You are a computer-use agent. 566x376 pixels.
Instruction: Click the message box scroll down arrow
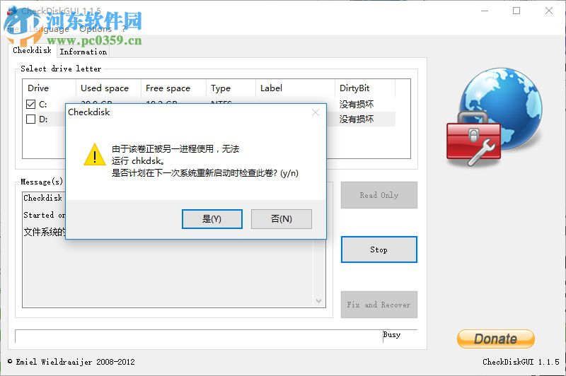[x=319, y=300]
